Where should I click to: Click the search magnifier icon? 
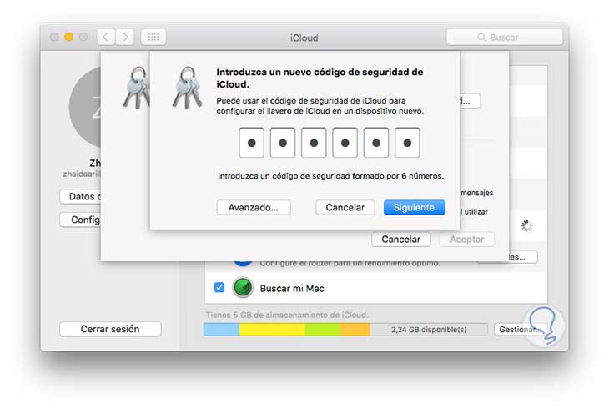pyautogui.click(x=481, y=38)
